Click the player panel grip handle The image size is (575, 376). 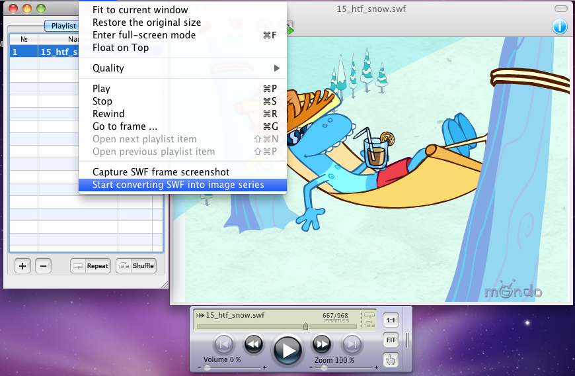click(x=407, y=340)
